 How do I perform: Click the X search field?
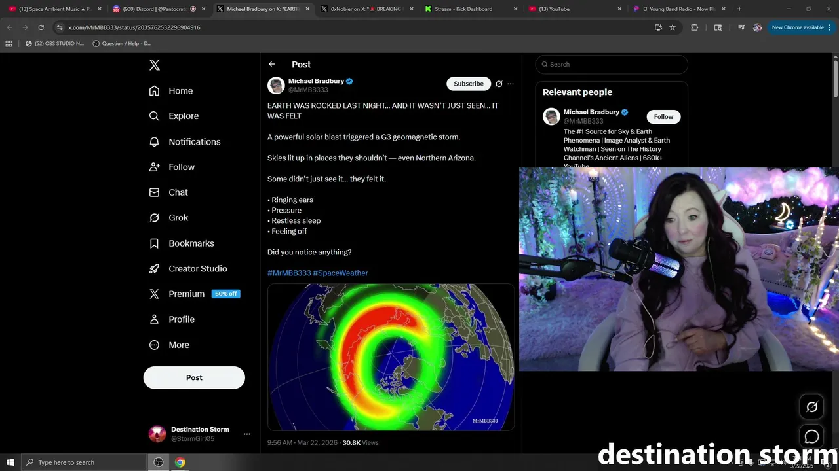tap(612, 64)
